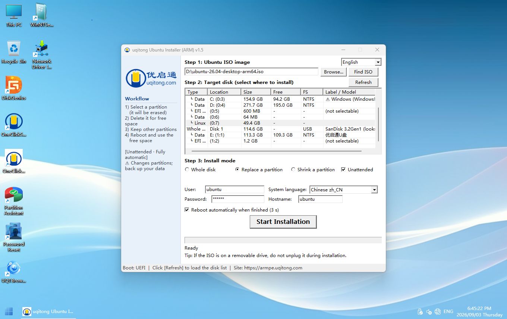The image size is (507, 319).
Task: Click ENG input language indicator
Action: pyautogui.click(x=448, y=311)
